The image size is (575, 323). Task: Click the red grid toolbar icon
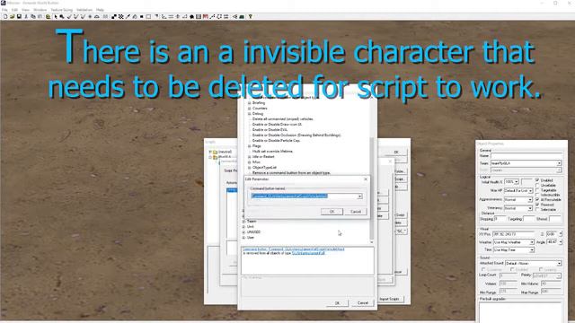pos(206,16)
